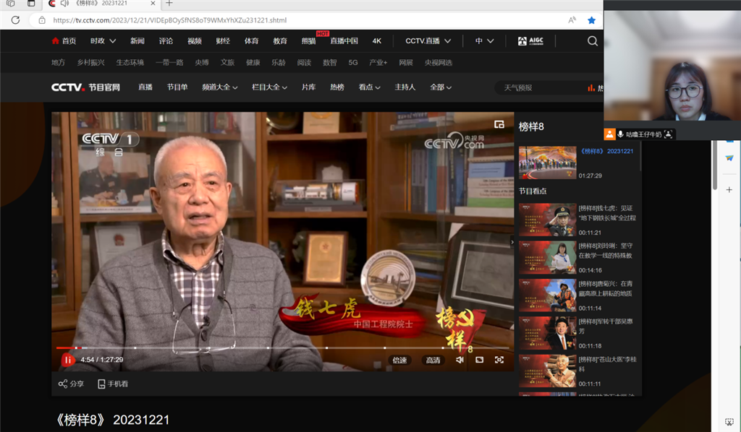
Task: Click the second chapter dot on the progress bar
Action: click(135, 348)
